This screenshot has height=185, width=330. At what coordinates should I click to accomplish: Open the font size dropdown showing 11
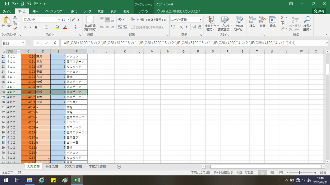pyautogui.click(x=68, y=20)
